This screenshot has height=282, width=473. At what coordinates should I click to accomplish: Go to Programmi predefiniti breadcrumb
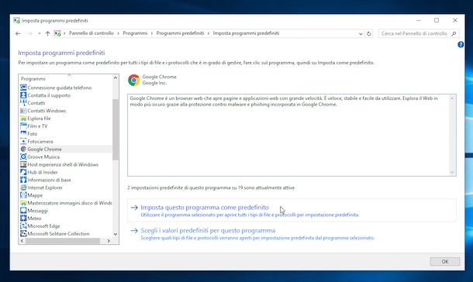pos(180,33)
